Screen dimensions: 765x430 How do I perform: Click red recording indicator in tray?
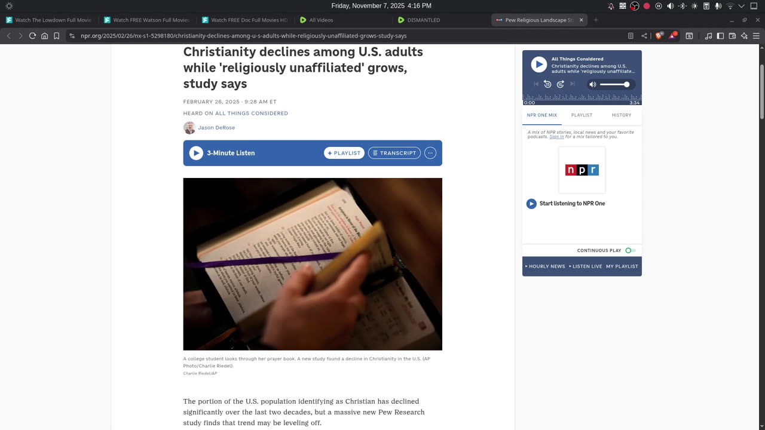[x=647, y=6]
